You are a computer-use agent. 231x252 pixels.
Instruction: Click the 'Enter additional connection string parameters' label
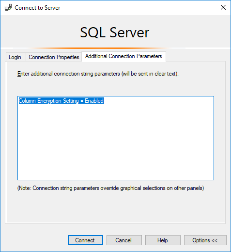[98, 74]
